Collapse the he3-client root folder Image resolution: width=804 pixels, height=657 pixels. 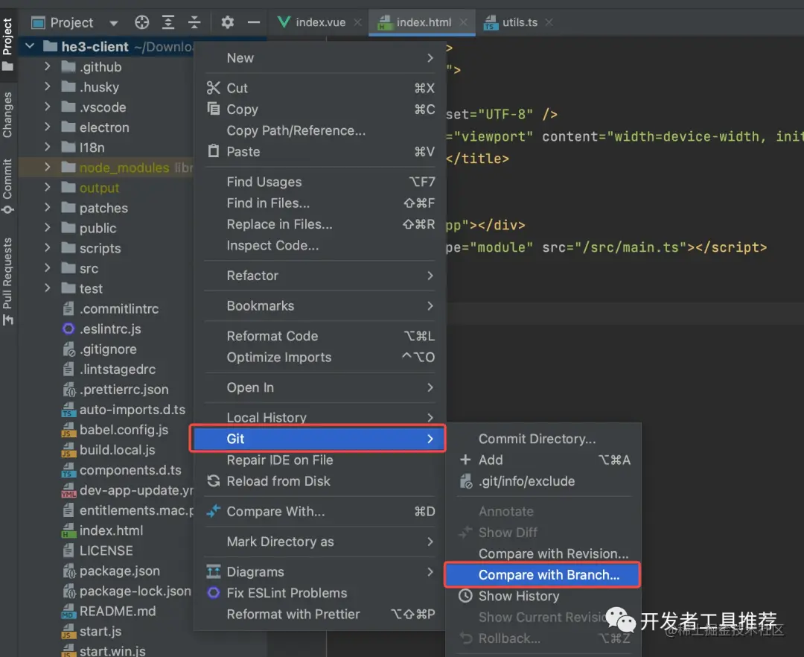pyautogui.click(x=30, y=46)
